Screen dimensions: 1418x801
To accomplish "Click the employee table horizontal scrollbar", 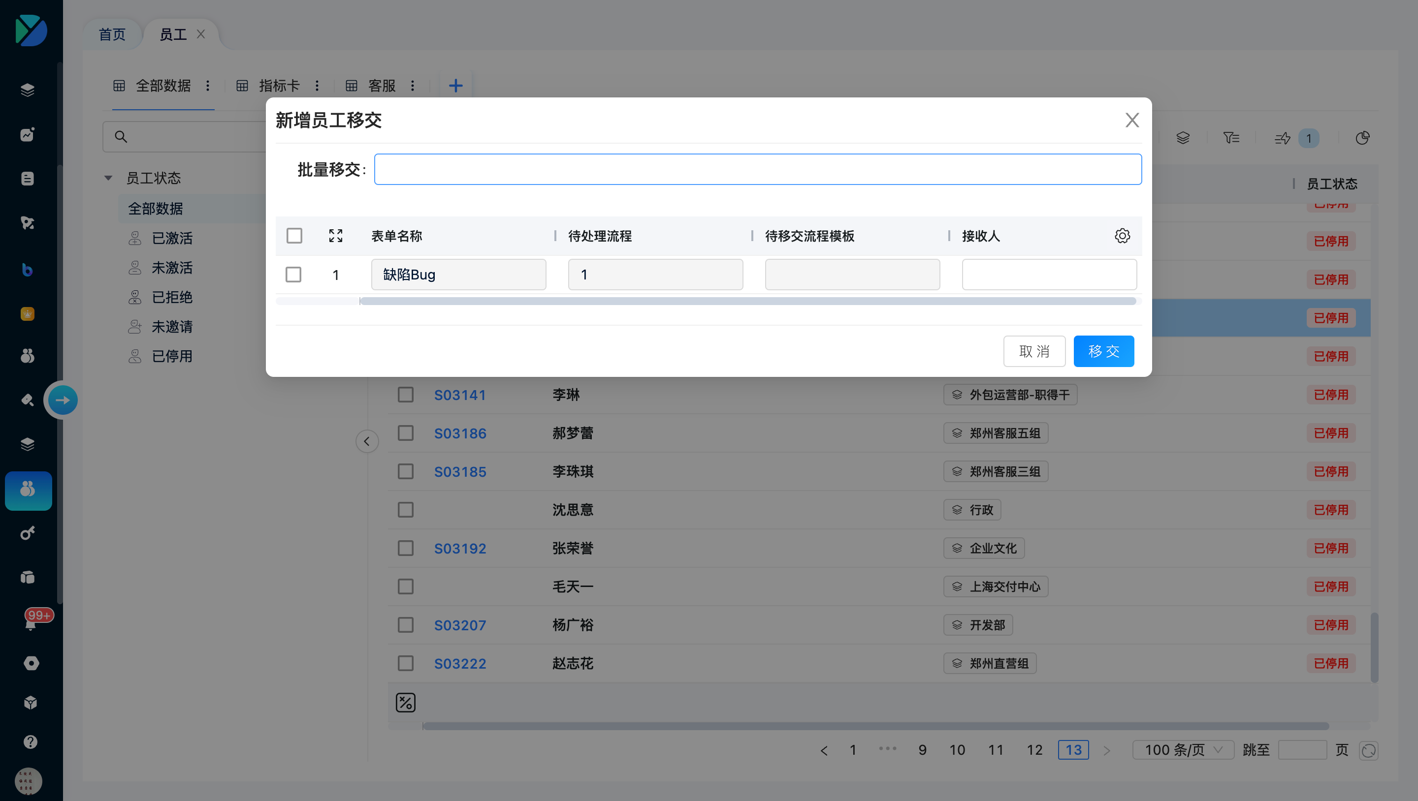I will tap(876, 726).
